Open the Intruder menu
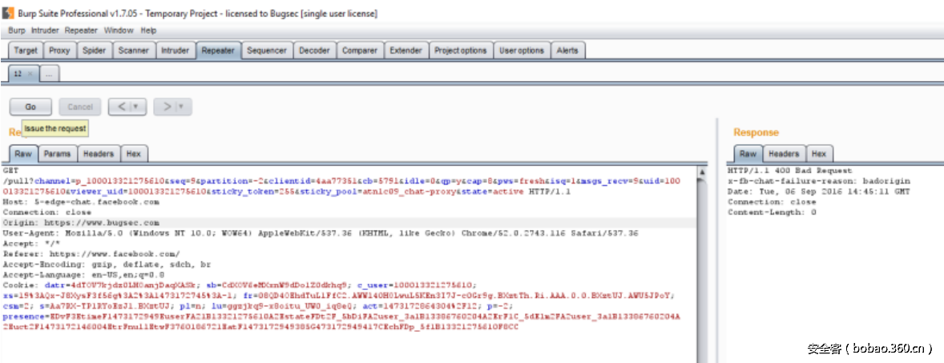Viewport: 944px width, 363px height. [x=45, y=30]
